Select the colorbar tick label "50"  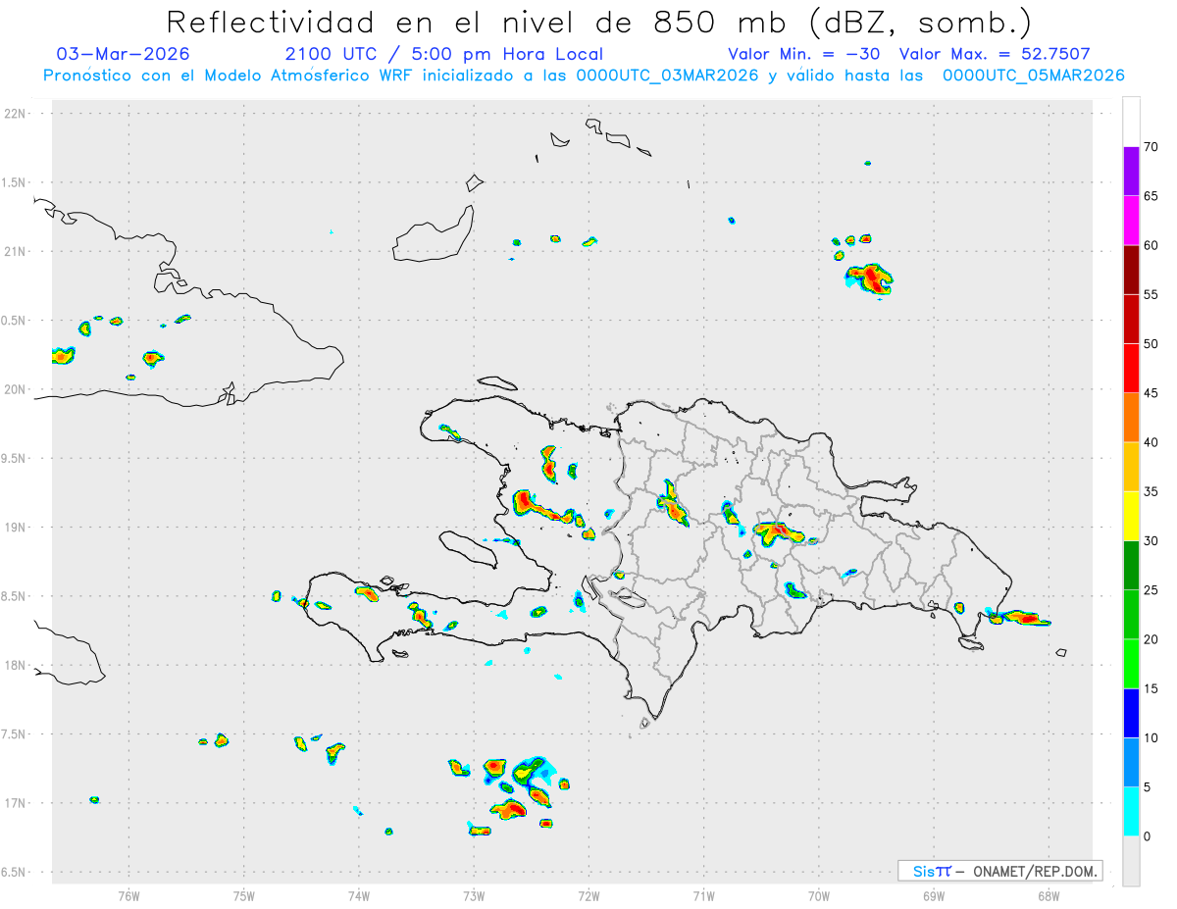pyautogui.click(x=1151, y=344)
